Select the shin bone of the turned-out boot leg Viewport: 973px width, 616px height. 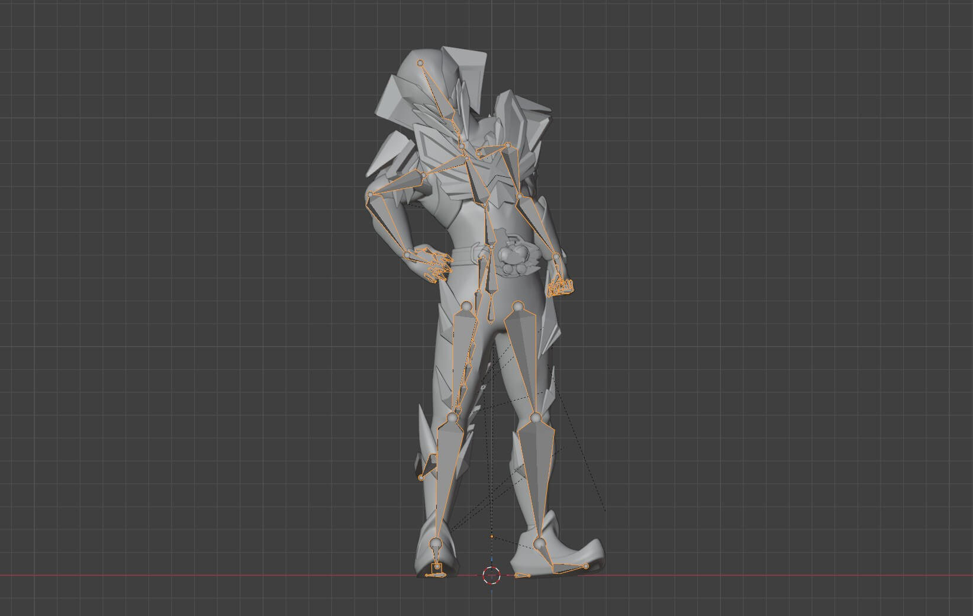point(537,479)
